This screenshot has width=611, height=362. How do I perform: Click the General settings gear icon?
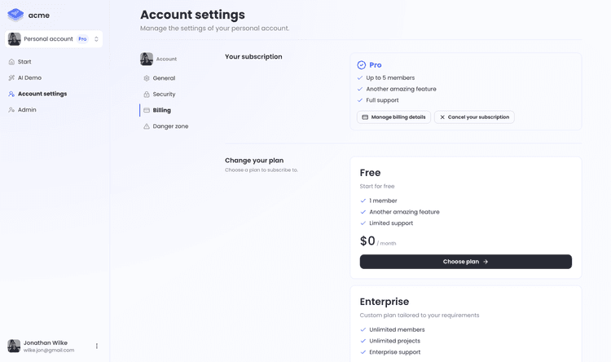[x=147, y=78]
